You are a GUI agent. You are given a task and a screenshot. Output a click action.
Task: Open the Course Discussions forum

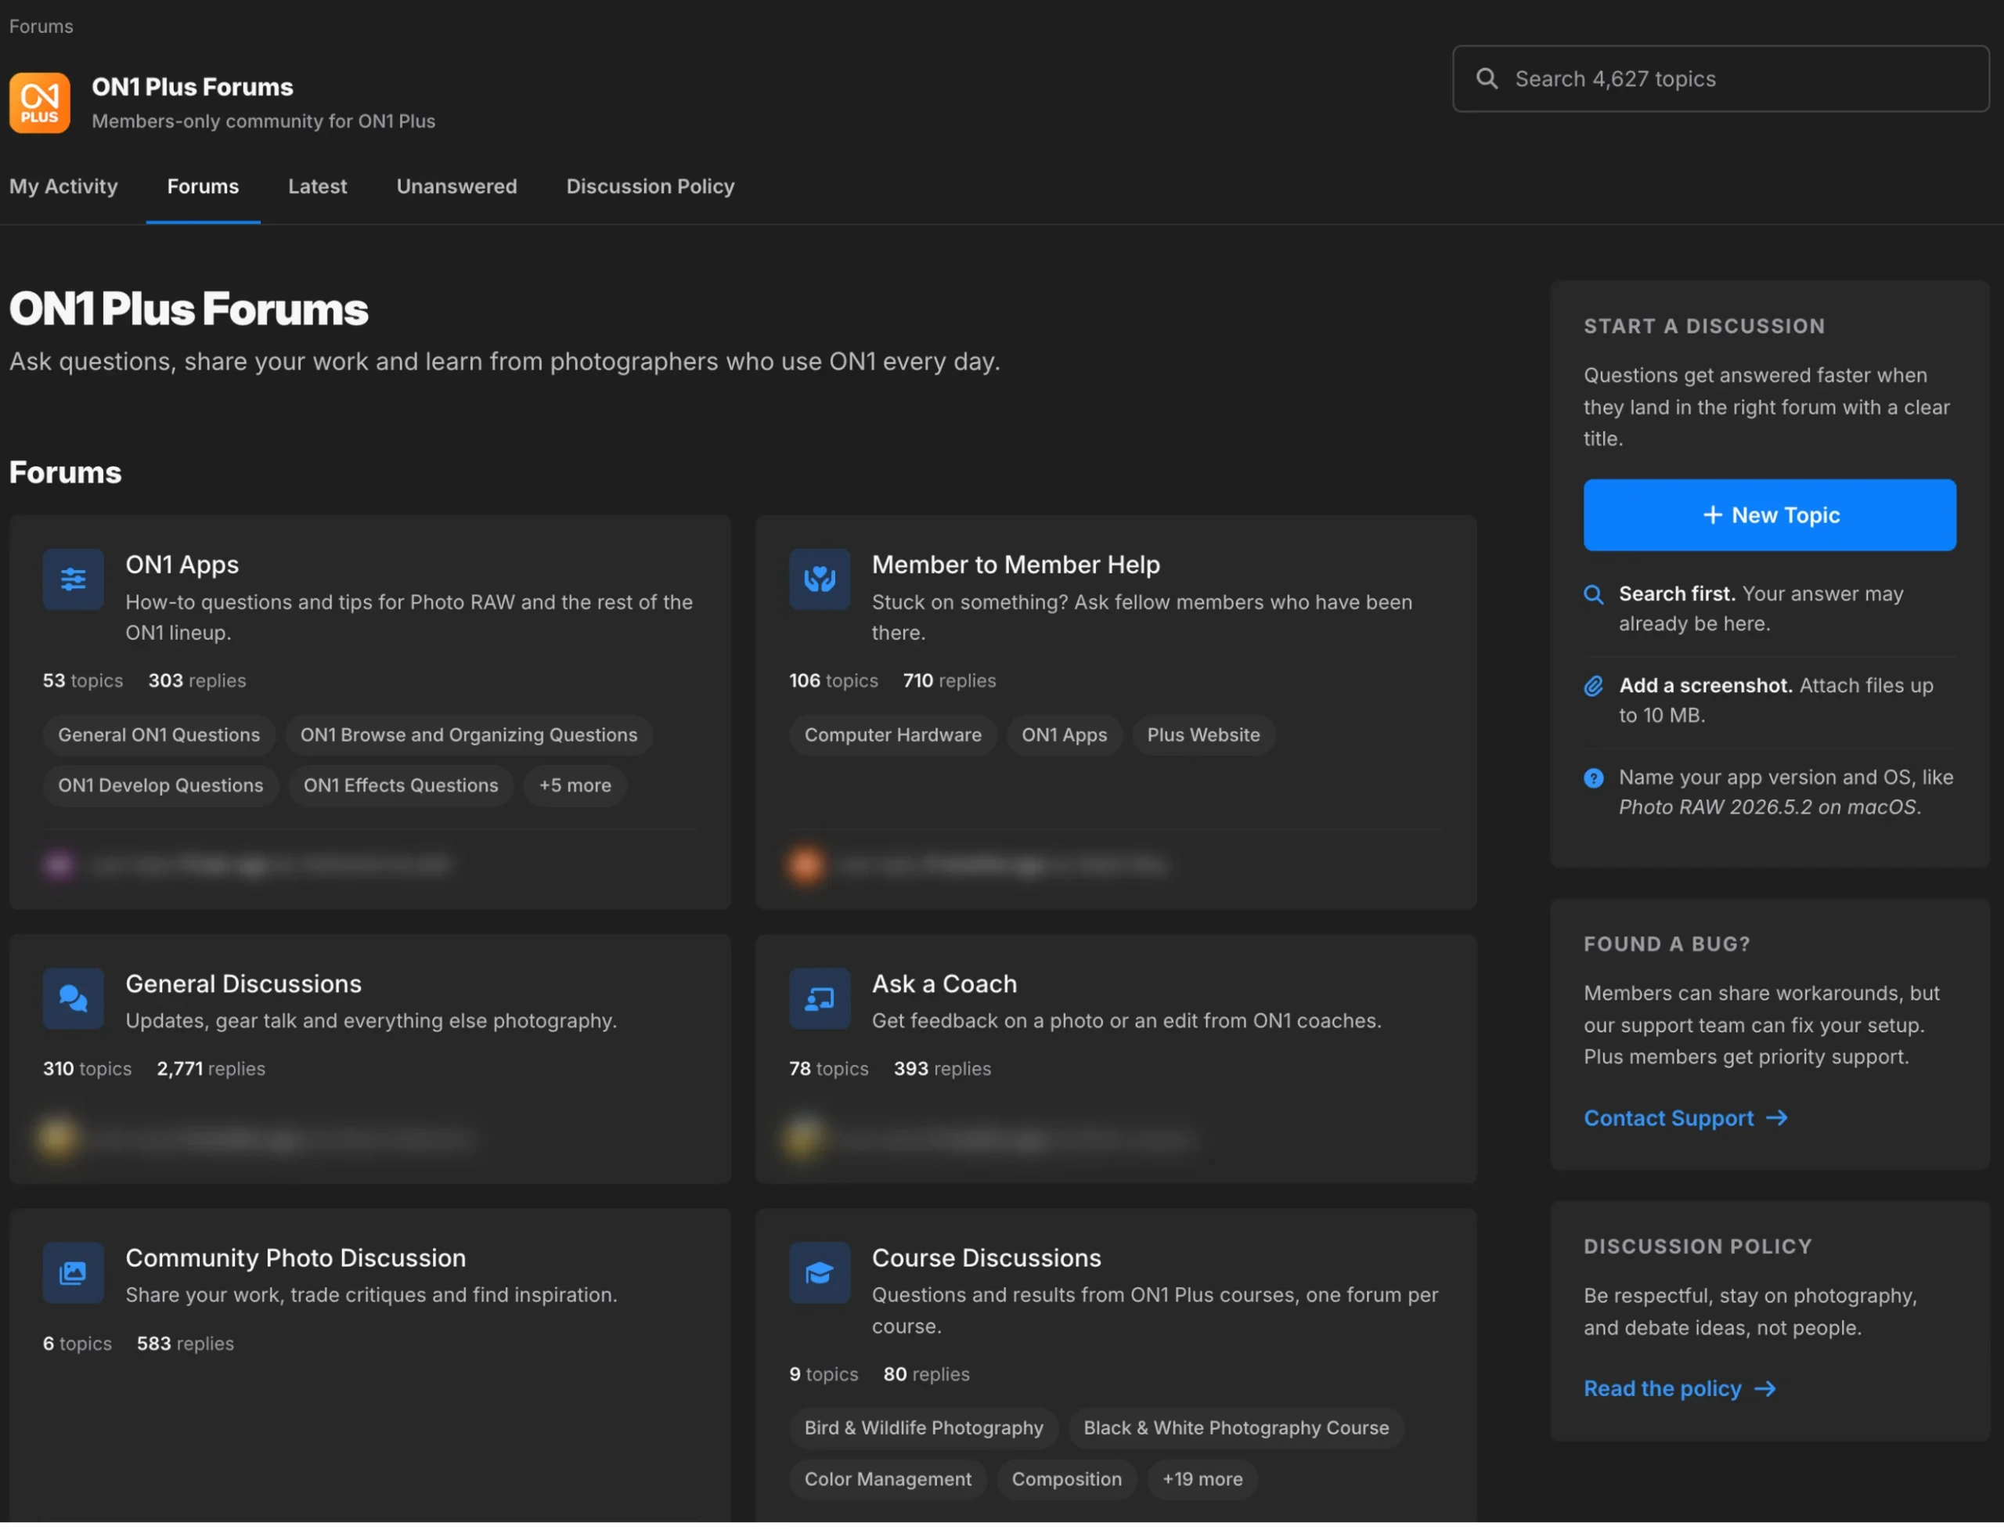tap(986, 1258)
